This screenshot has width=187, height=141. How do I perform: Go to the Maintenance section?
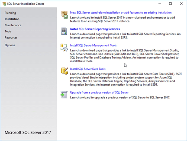[x=13, y=25]
